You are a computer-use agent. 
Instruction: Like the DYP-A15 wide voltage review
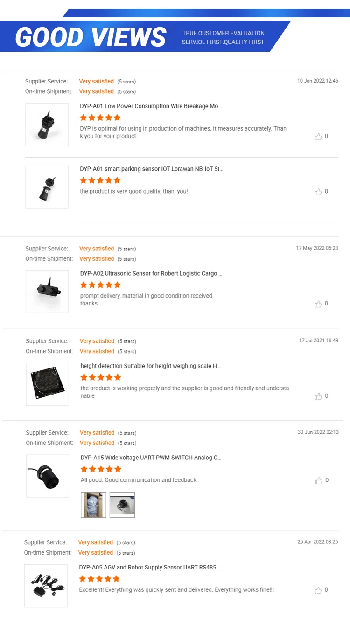(x=319, y=480)
